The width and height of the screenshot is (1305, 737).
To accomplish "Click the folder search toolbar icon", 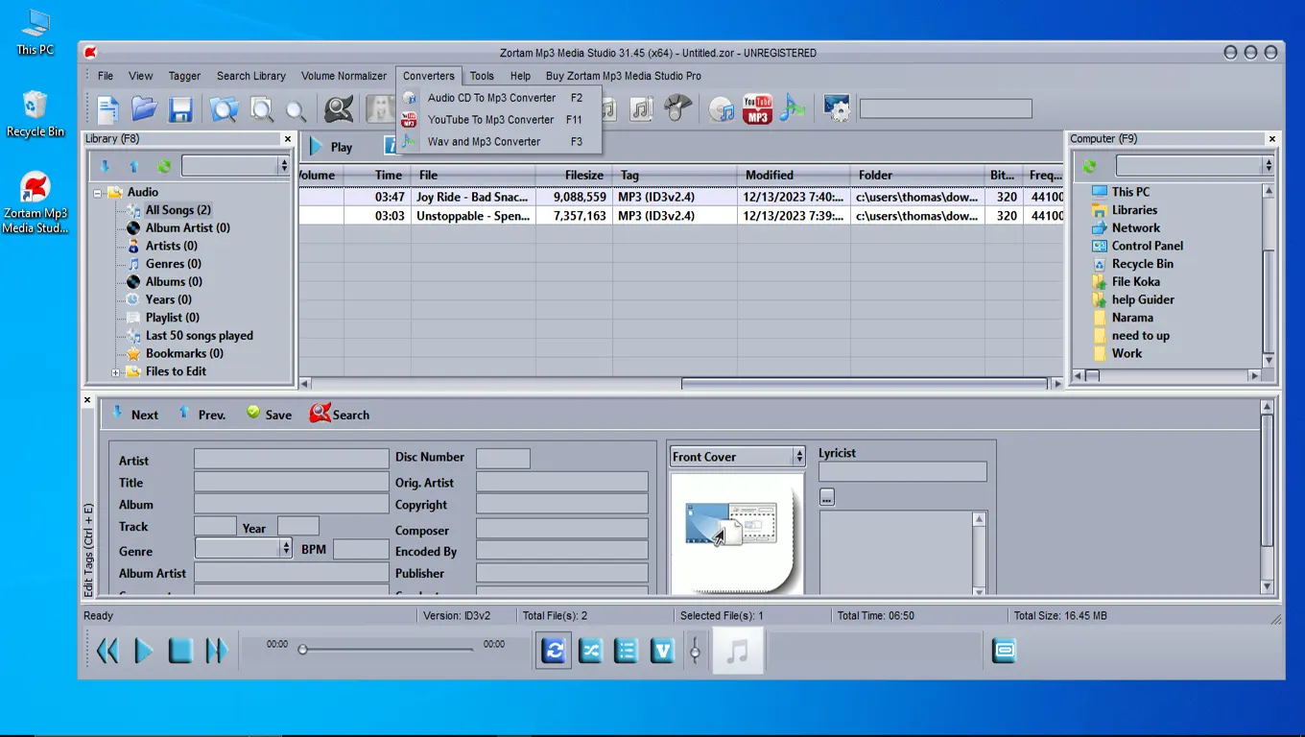I will coord(225,109).
